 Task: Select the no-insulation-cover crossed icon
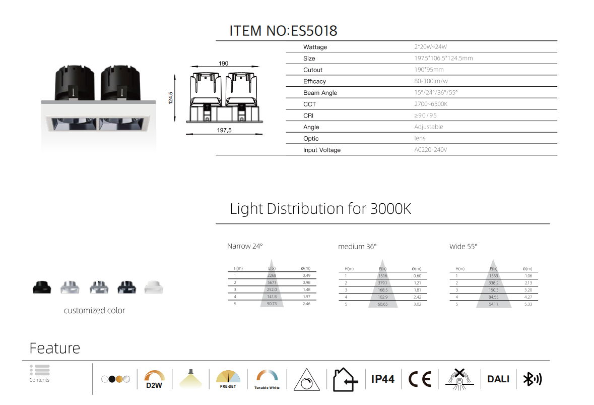[459, 379]
